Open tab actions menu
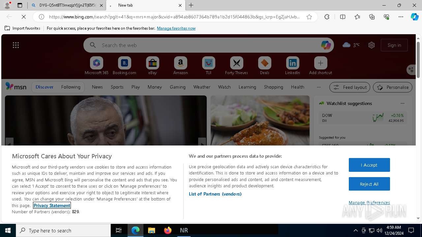Screen dimensions: 422x237 click(20, 5)
